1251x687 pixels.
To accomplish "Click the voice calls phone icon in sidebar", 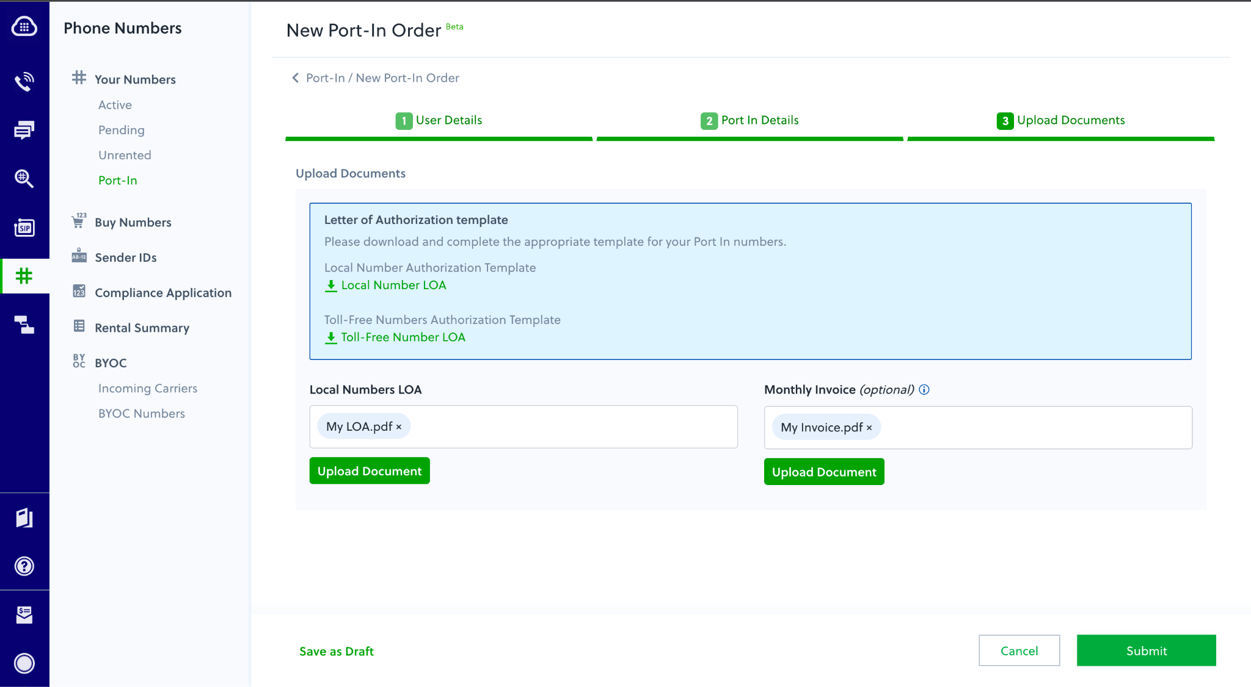I will pos(24,81).
